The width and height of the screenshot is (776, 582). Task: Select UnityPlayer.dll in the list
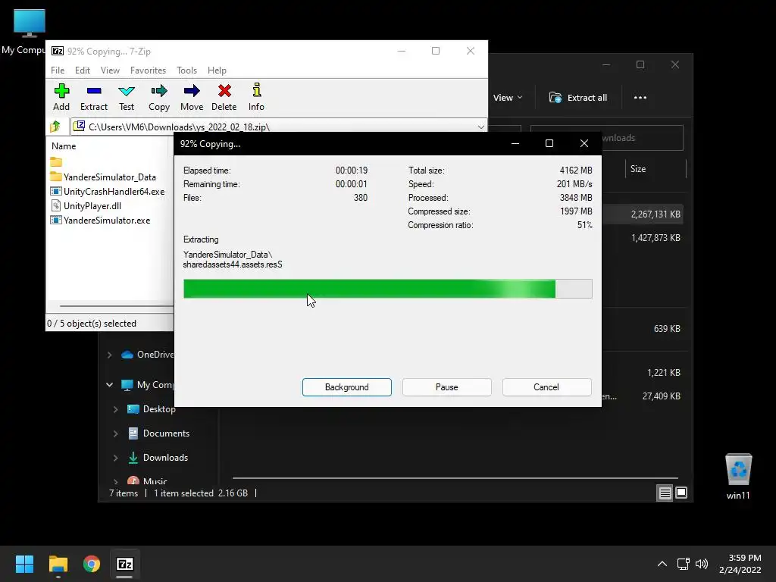(86, 205)
